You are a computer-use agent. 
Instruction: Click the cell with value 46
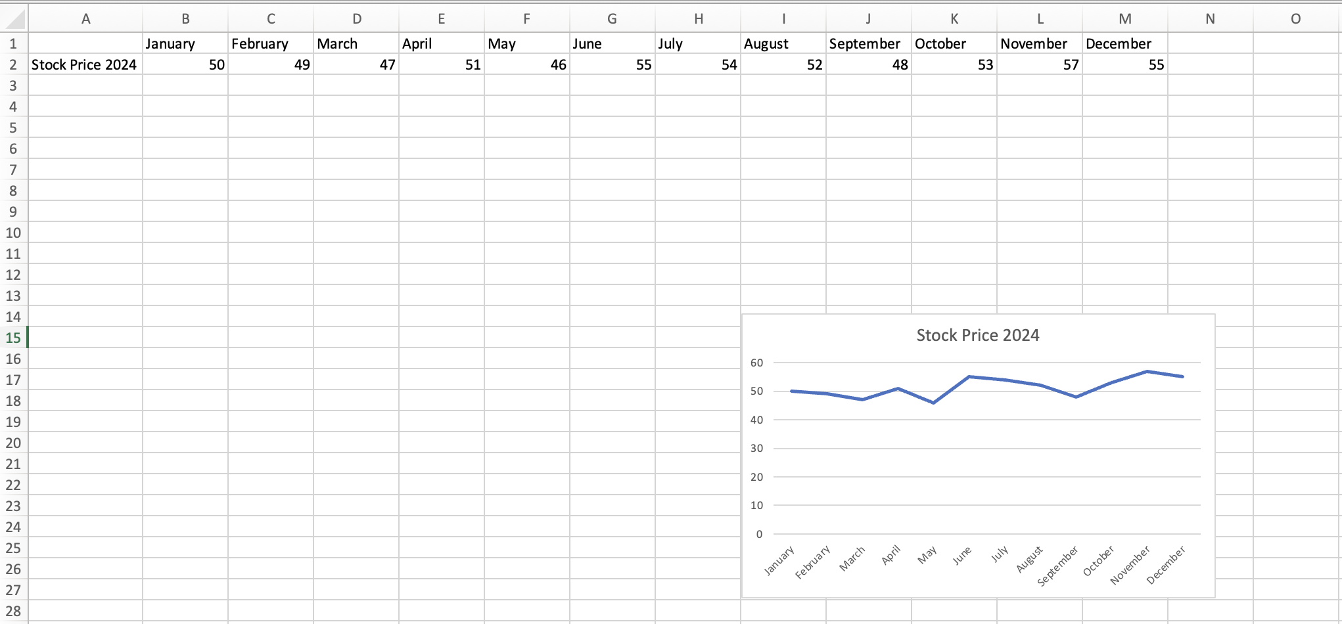(526, 64)
